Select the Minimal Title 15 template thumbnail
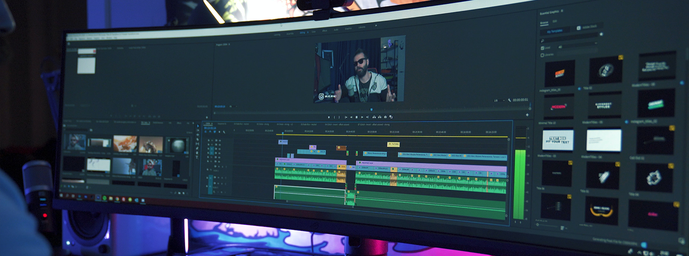The width and height of the screenshot is (689, 256). [x=559, y=107]
